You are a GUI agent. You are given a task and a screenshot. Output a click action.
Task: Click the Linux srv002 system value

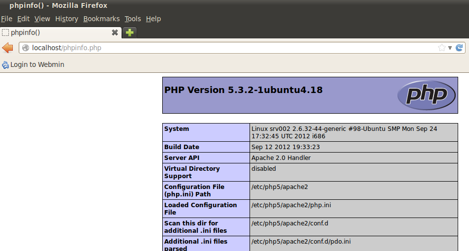pos(344,132)
